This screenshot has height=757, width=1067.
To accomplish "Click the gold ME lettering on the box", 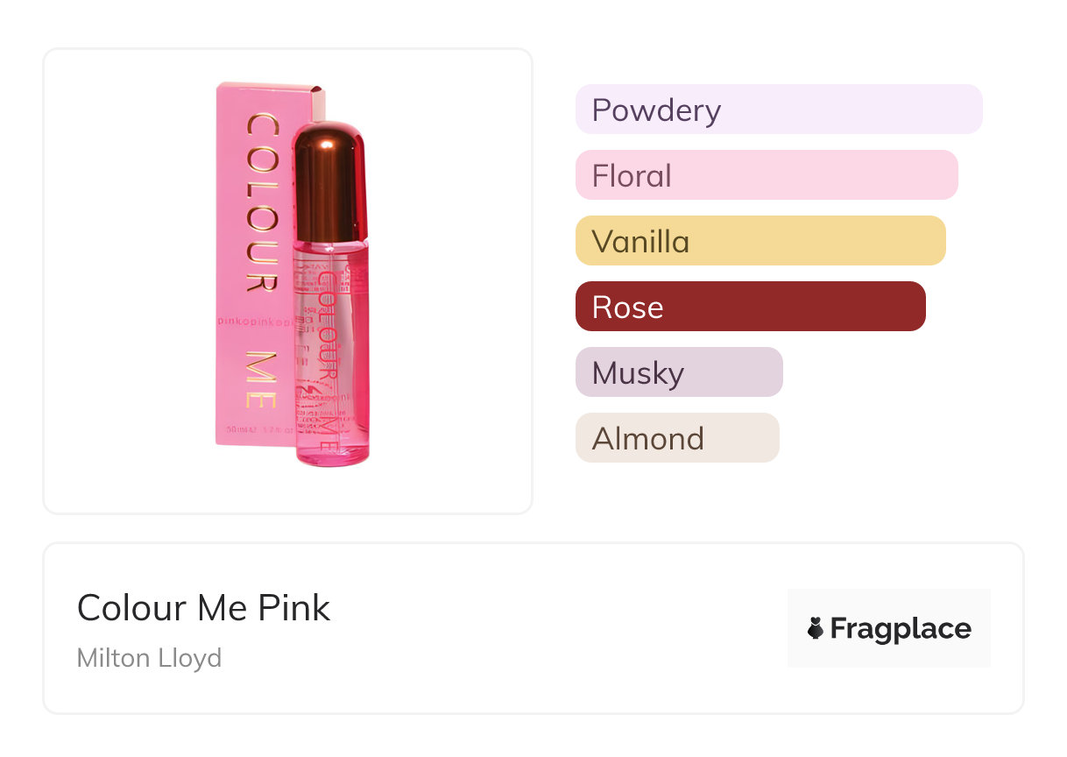I will (x=261, y=378).
